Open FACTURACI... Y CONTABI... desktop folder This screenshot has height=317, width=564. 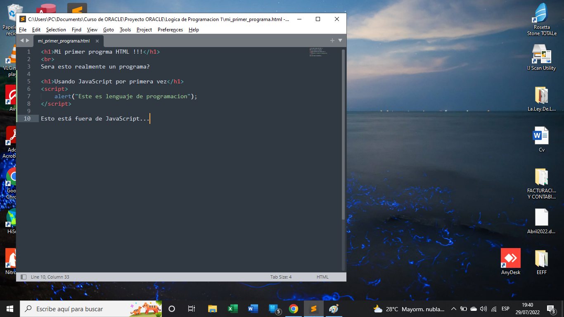click(x=541, y=184)
